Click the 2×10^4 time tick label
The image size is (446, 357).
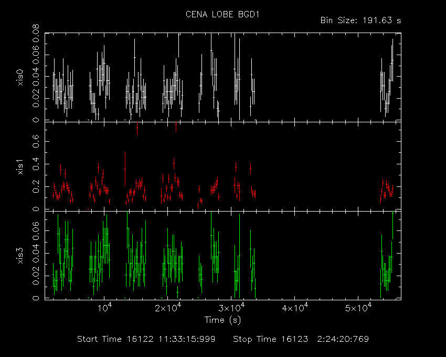[168, 308]
